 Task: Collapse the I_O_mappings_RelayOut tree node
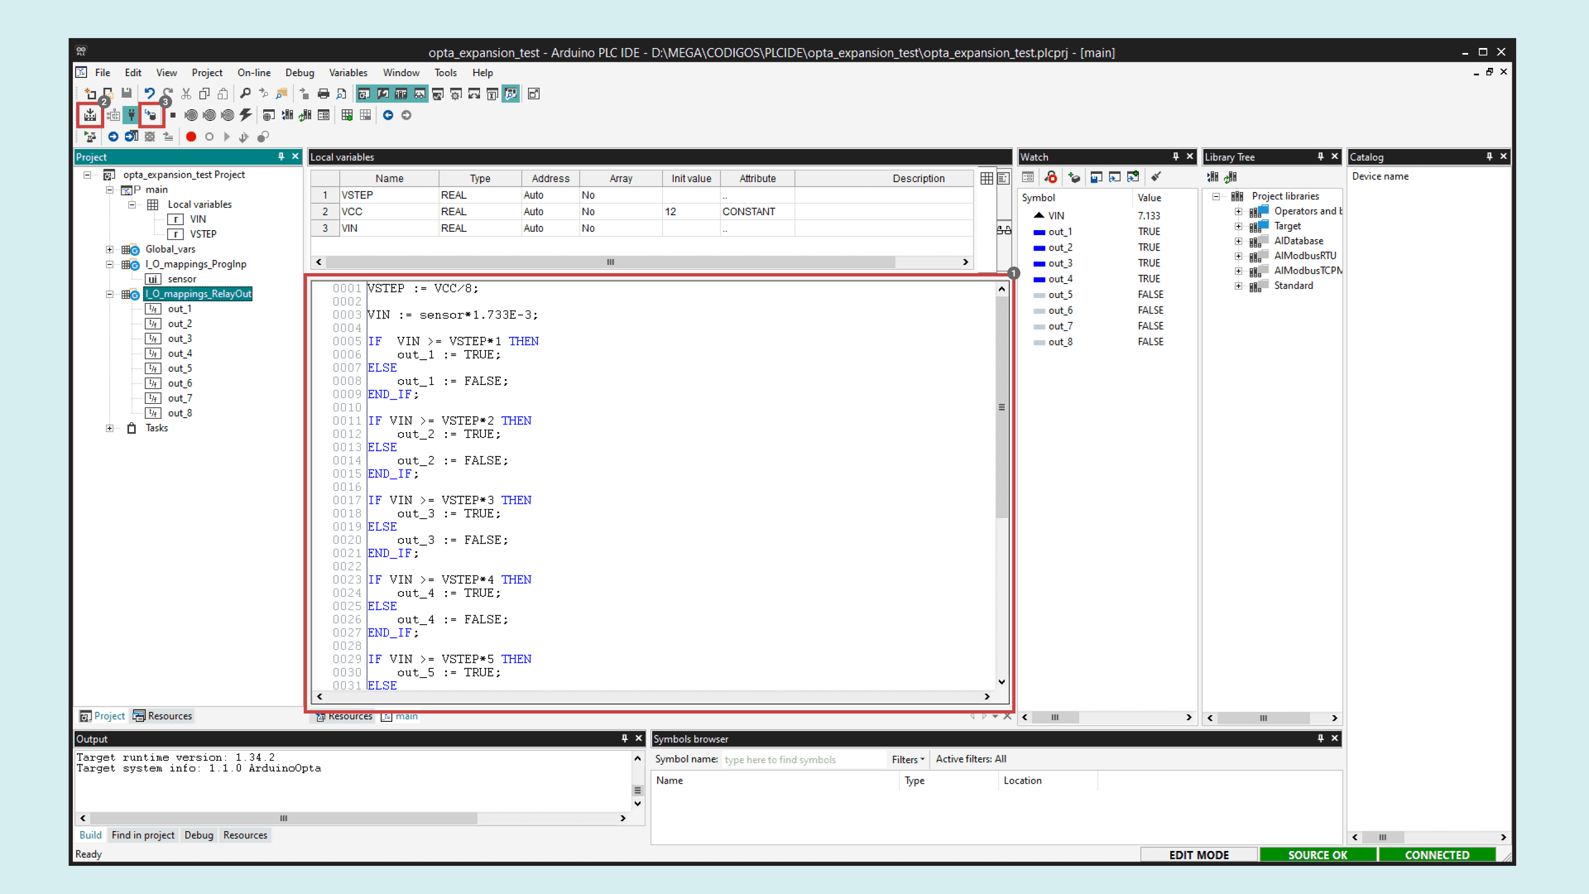click(110, 294)
